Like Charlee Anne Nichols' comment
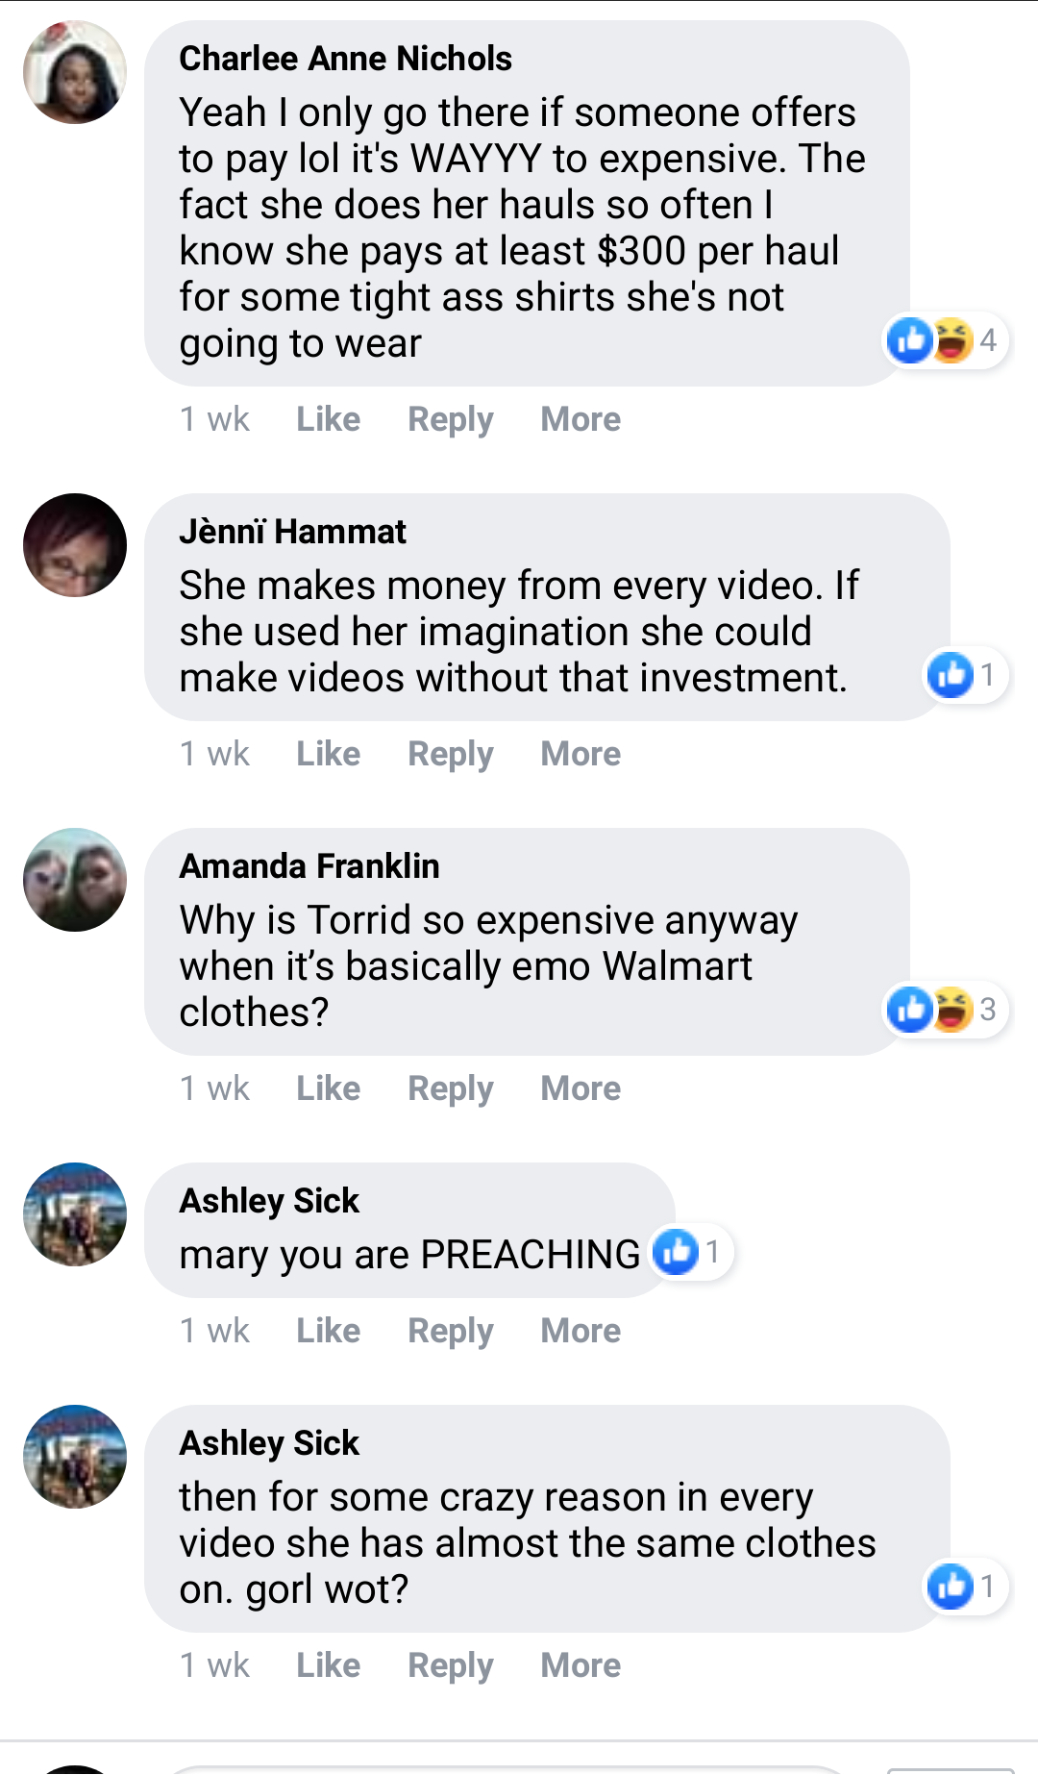1038x1775 pixels. pyautogui.click(x=329, y=419)
